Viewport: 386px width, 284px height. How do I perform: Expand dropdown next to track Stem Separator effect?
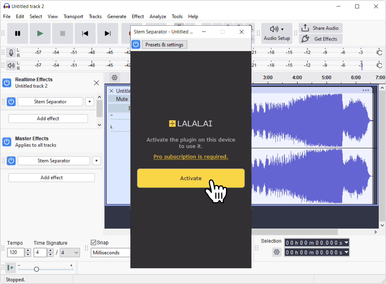click(90, 102)
